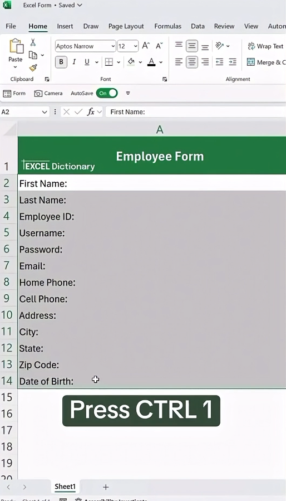Turn off the AutoSave switch
This screenshot has width=286, height=501.
pyautogui.click(x=107, y=93)
